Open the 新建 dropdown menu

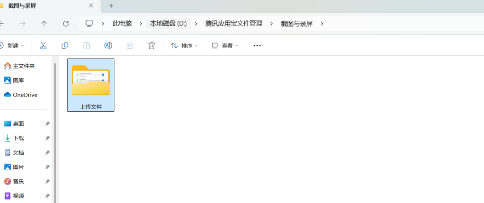(x=13, y=45)
